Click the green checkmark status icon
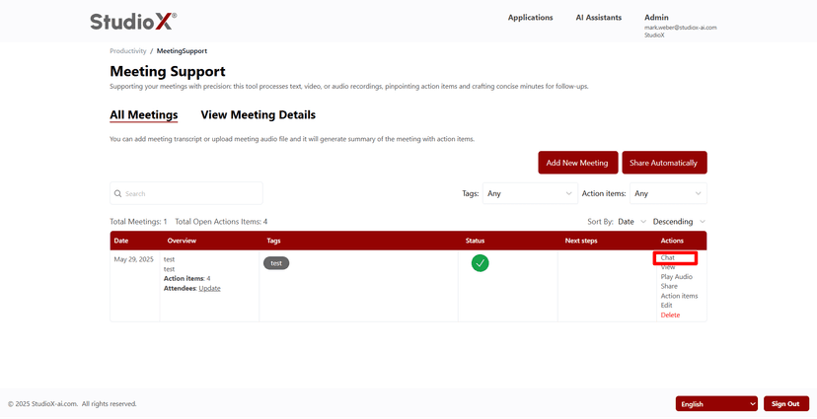This screenshot has width=817, height=419. 480,263
